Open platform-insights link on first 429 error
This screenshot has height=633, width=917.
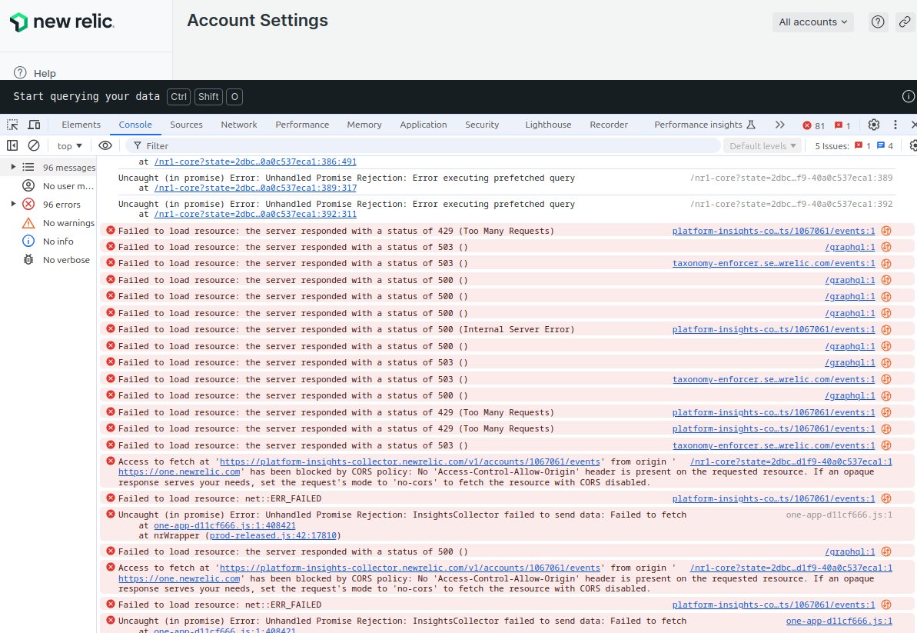click(773, 231)
